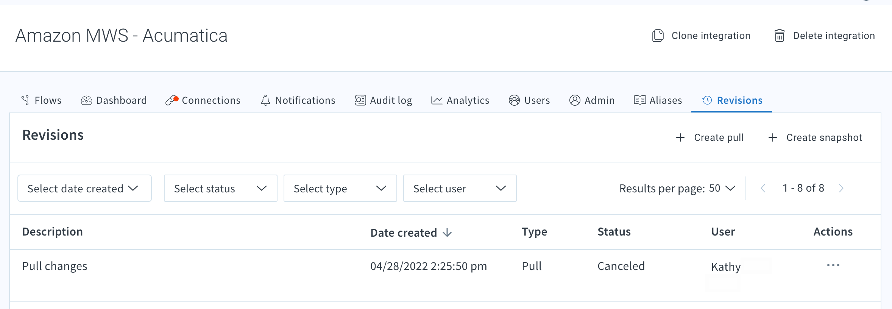
Task: Click the Delete integration button text
Action: click(x=834, y=36)
